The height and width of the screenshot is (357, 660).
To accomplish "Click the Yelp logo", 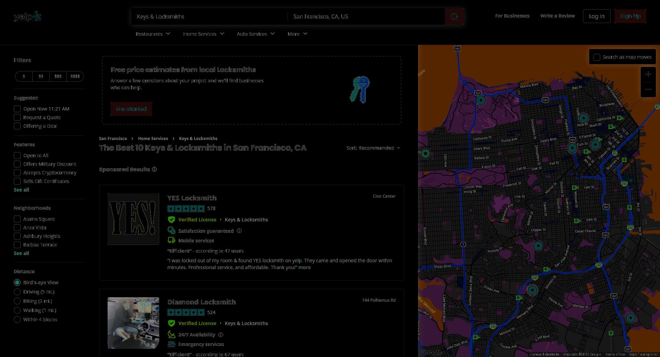I will click(27, 16).
